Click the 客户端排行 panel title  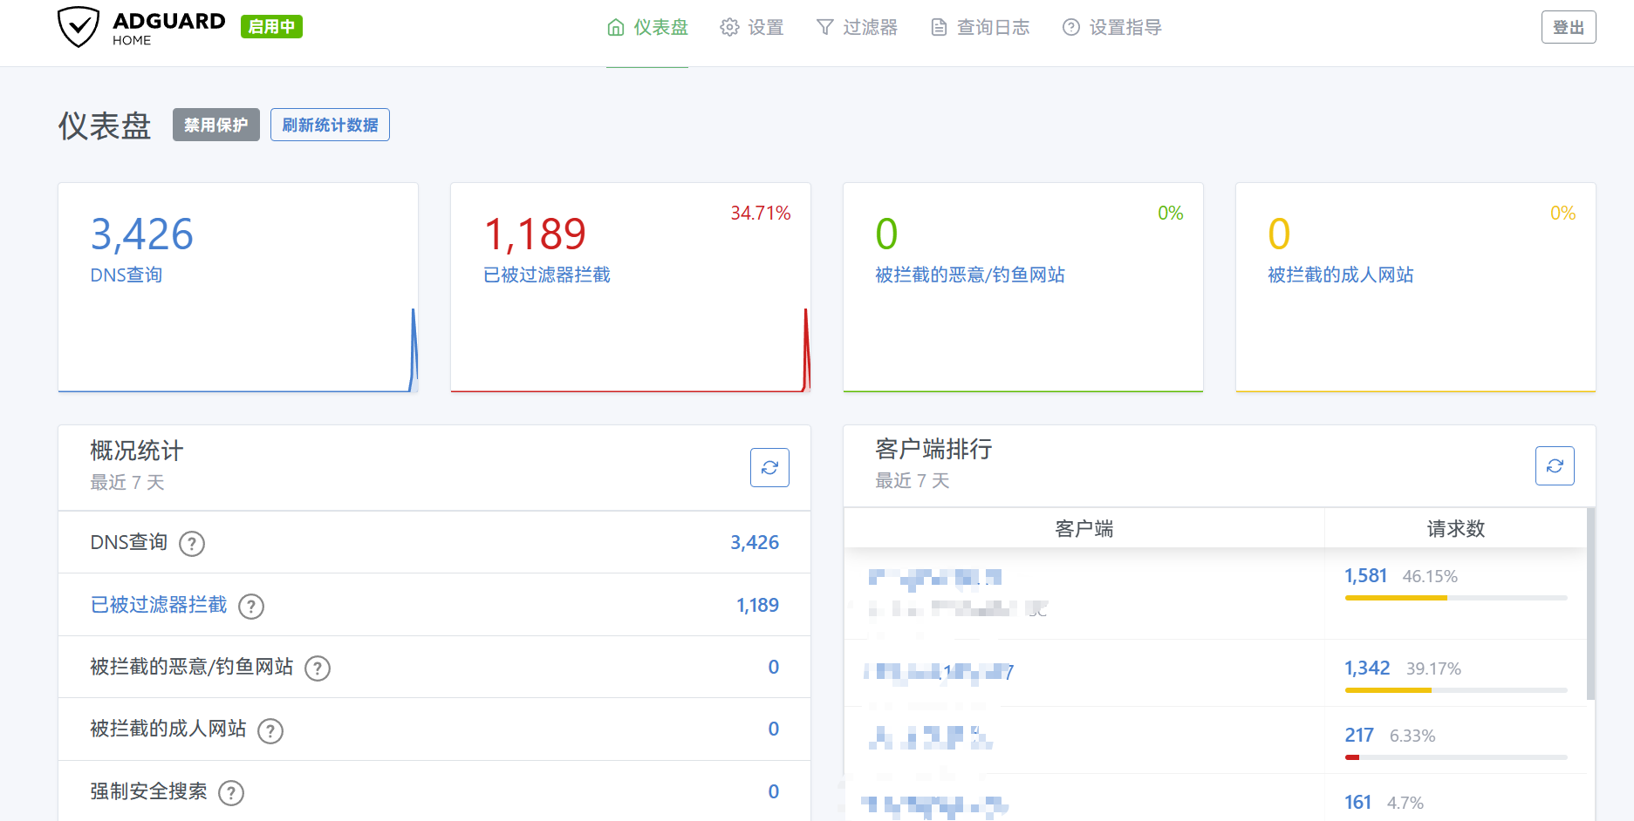pyautogui.click(x=933, y=449)
